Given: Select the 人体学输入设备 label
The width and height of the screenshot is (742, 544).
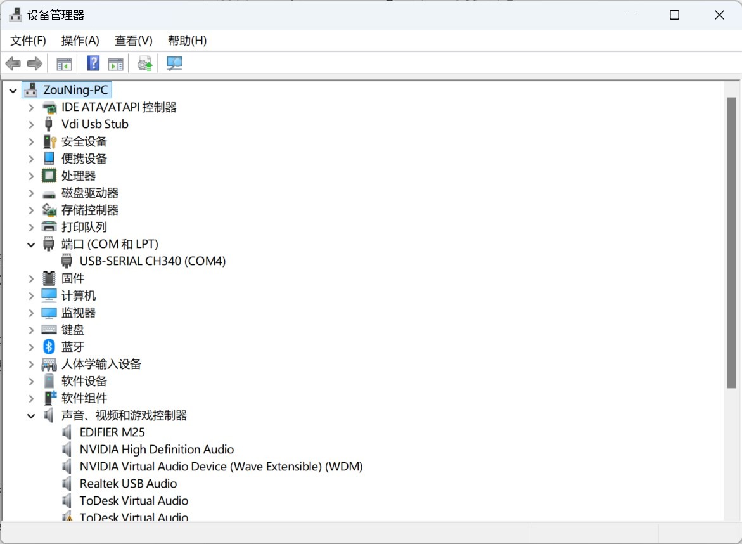Looking at the screenshot, I should pyautogui.click(x=101, y=364).
